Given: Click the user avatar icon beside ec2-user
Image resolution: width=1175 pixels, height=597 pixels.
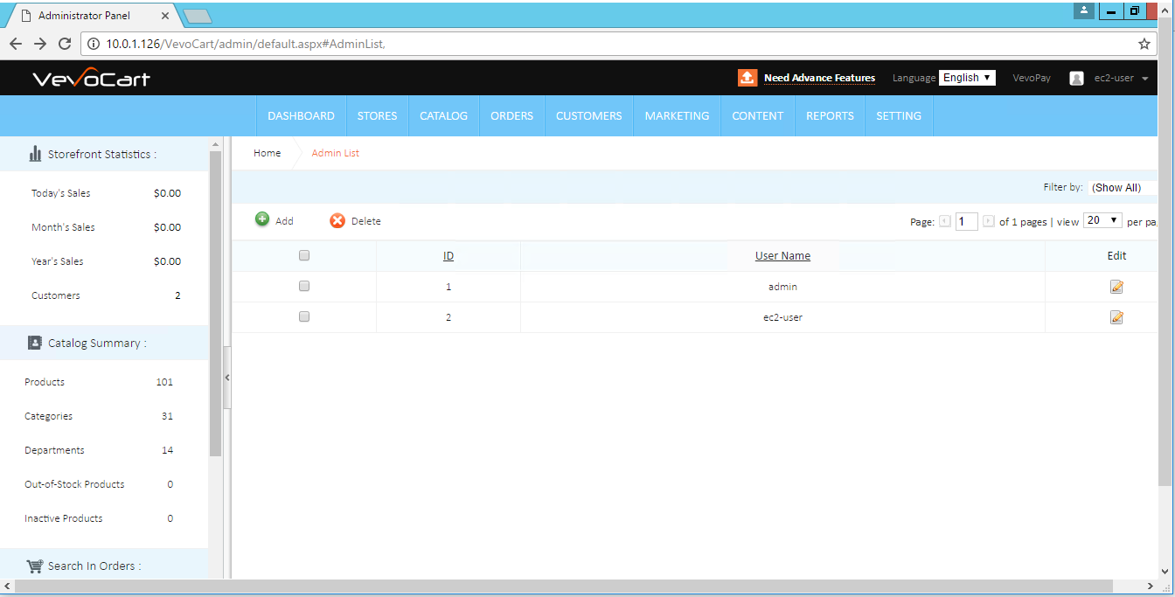Looking at the screenshot, I should pyautogui.click(x=1077, y=78).
